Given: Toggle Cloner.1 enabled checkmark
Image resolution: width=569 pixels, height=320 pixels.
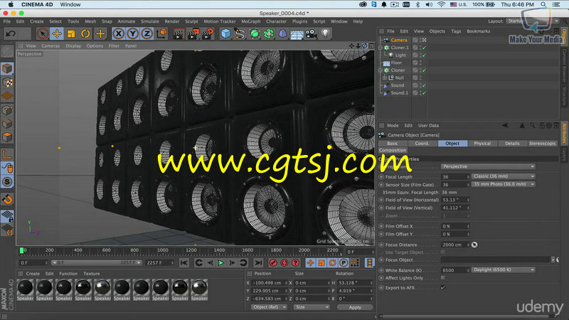Looking at the screenshot, I should 424,48.
